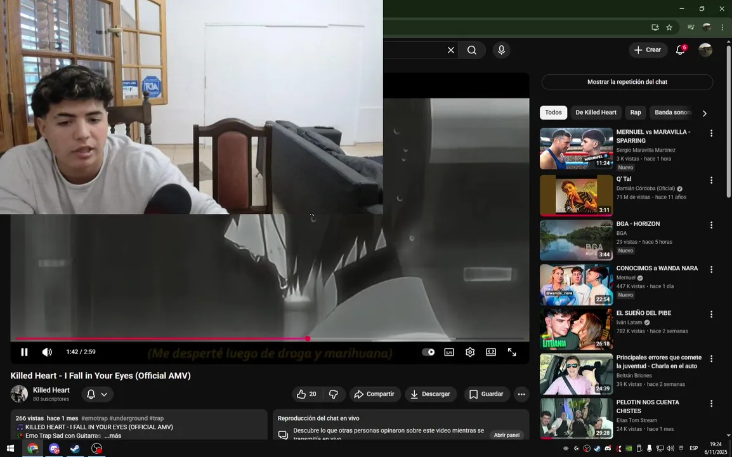
Task: Open options menu for BGA - HORIZON
Action: coord(711,225)
